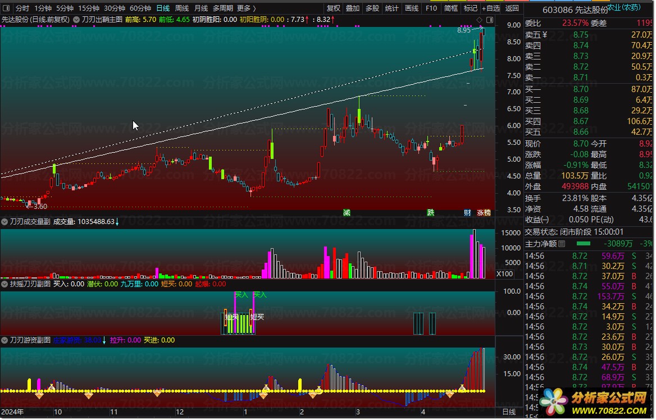
Task: Click month 12 on the time axis
Action: (x=180, y=412)
